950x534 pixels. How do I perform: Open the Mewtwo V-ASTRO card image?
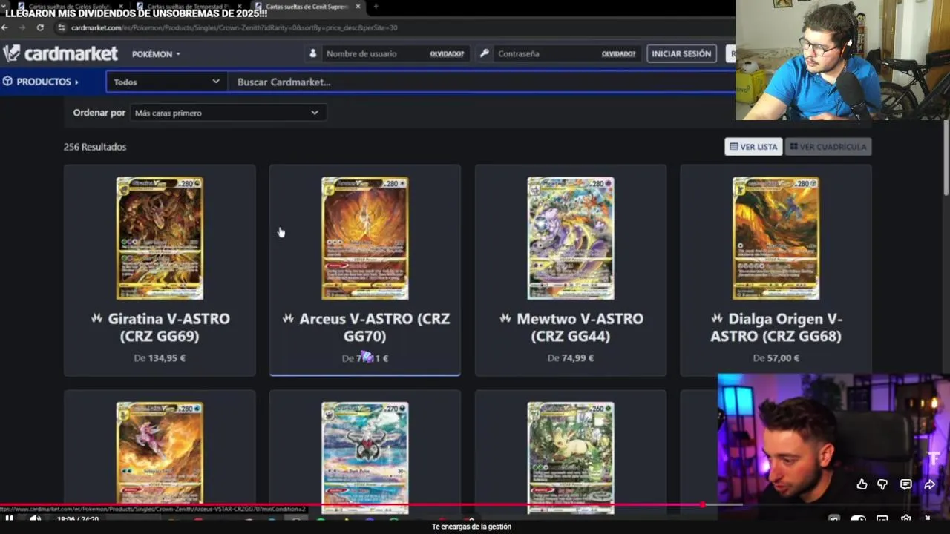[571, 238]
